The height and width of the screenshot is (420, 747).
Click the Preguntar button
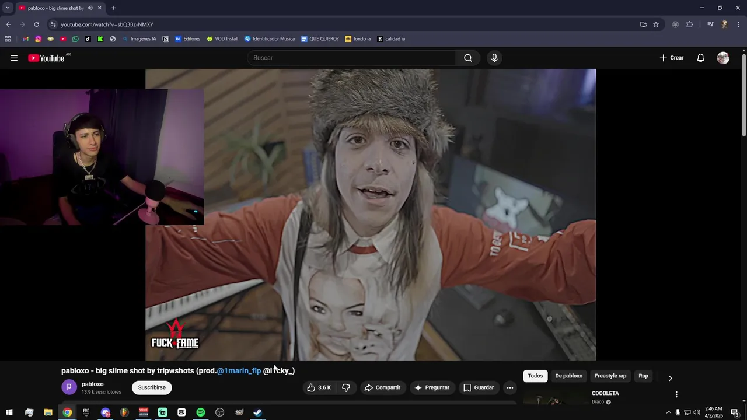[x=432, y=387]
